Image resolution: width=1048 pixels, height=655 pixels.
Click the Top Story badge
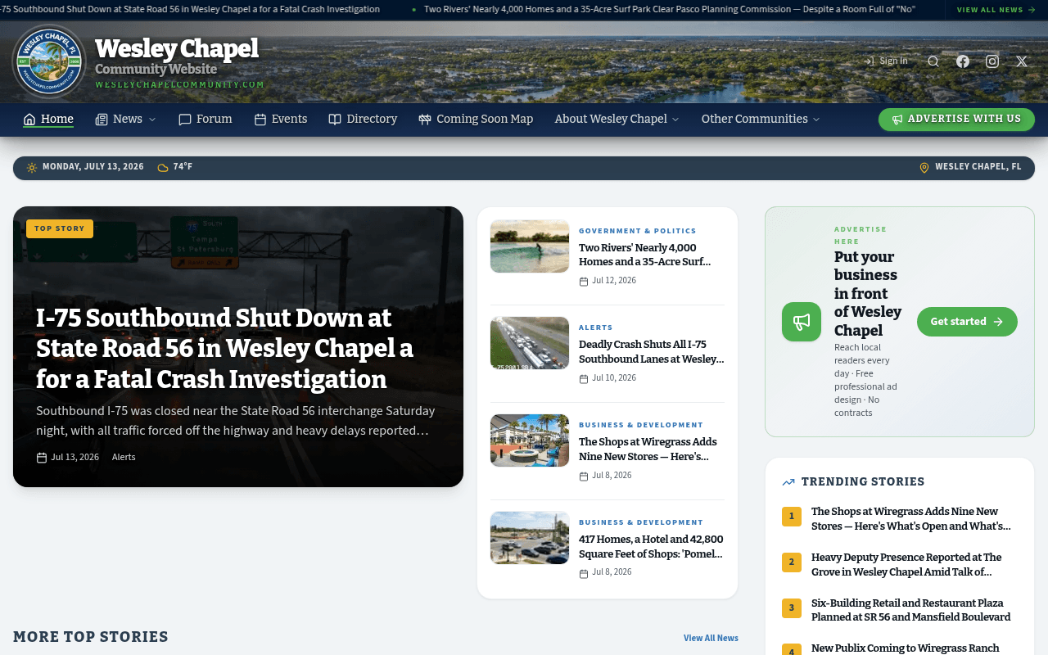60,228
